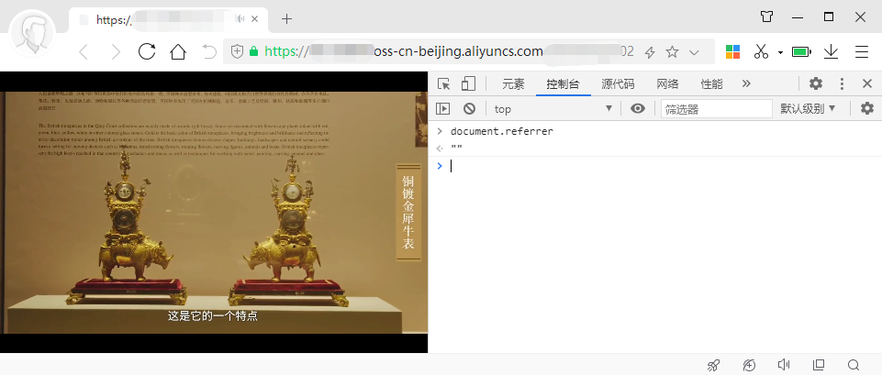Clear the console output

click(469, 108)
